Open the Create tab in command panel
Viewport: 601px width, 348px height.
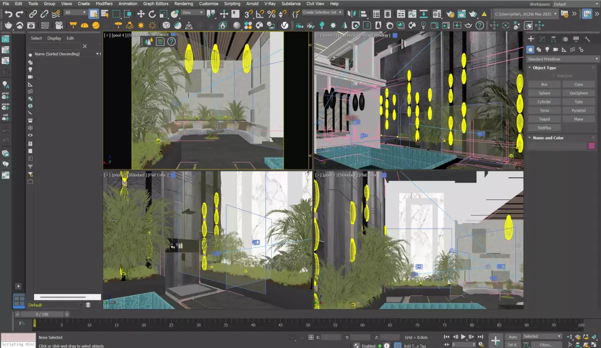[x=531, y=39]
